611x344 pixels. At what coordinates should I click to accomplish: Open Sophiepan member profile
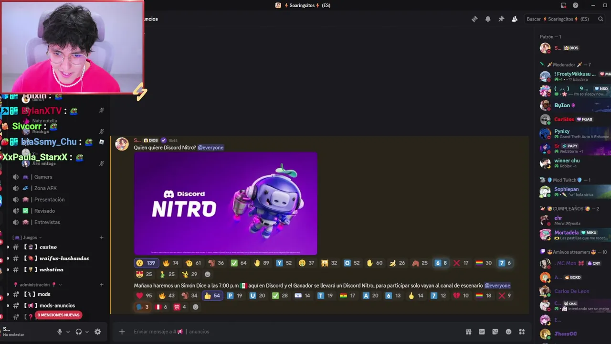575,192
